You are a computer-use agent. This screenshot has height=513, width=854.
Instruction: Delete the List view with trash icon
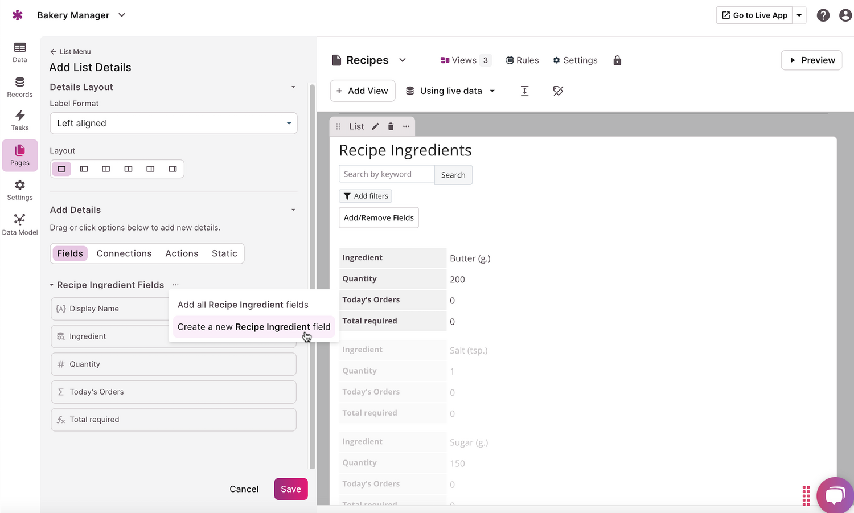pos(391,126)
